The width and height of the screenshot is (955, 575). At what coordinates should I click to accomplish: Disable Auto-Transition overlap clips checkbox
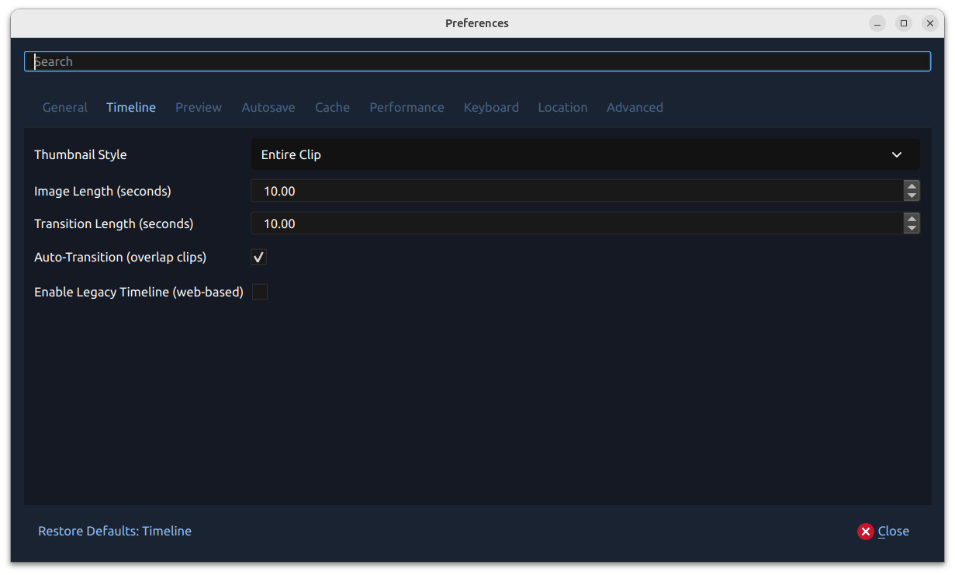pos(259,257)
